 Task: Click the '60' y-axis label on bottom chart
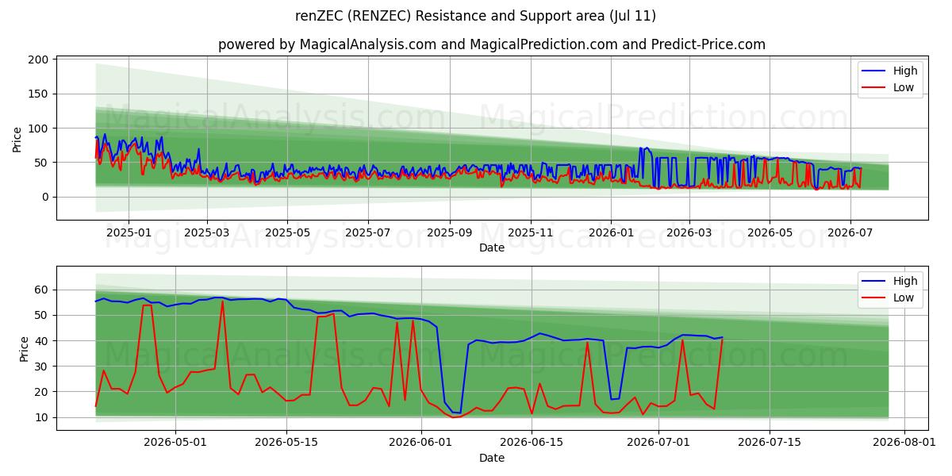pos(43,290)
